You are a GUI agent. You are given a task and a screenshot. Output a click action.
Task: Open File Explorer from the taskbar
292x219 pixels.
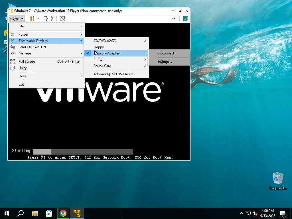35,213
